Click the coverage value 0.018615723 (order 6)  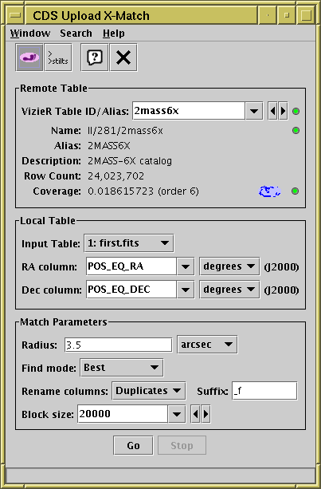pos(143,191)
